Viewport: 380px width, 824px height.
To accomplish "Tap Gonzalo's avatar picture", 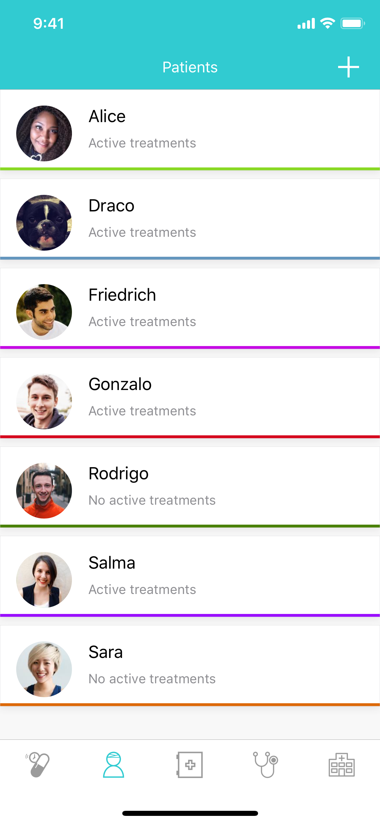I will pos(44,401).
